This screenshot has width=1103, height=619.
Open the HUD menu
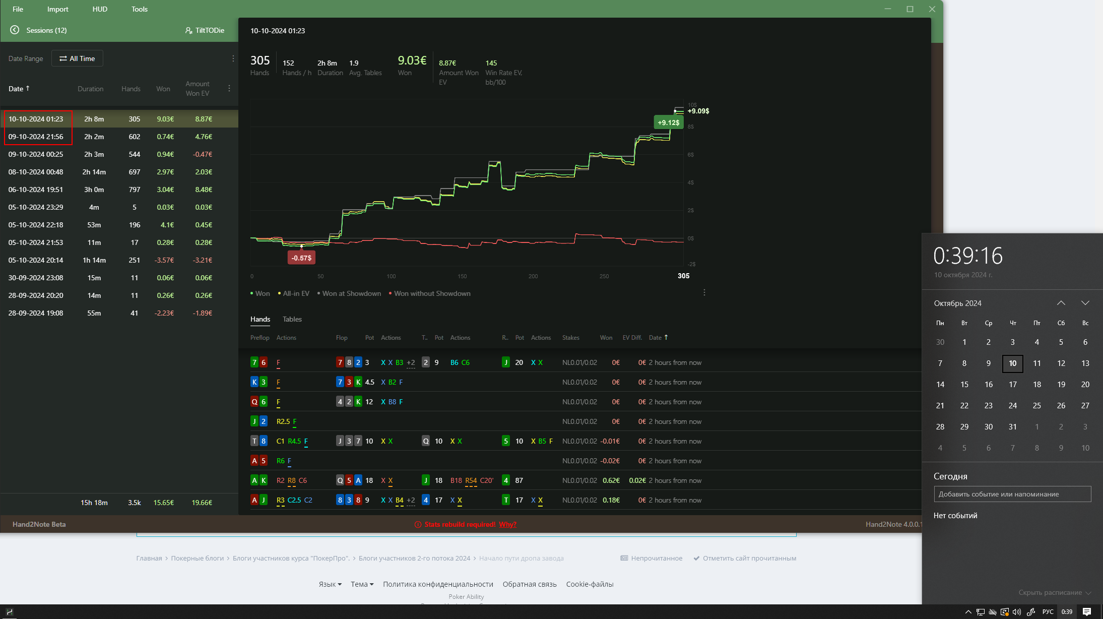click(x=100, y=9)
